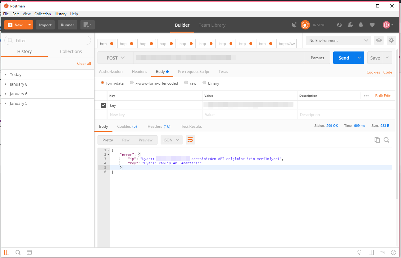Click Clear all history link
The width and height of the screenshot is (401, 258).
pos(84,64)
